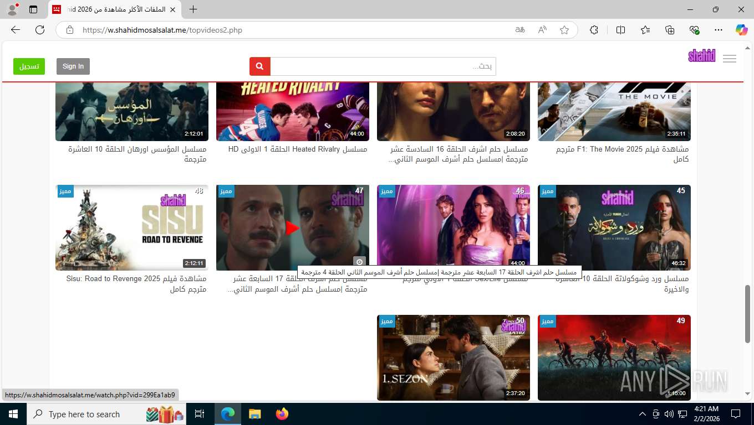The width and height of the screenshot is (754, 425).
Task: Open the المؤسس أورهان thumbnail
Action: [132, 112]
